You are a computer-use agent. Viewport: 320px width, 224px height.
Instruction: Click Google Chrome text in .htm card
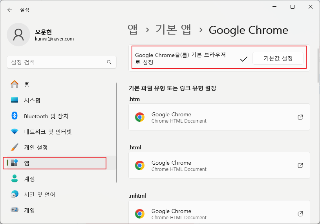pyautogui.click(x=171, y=114)
